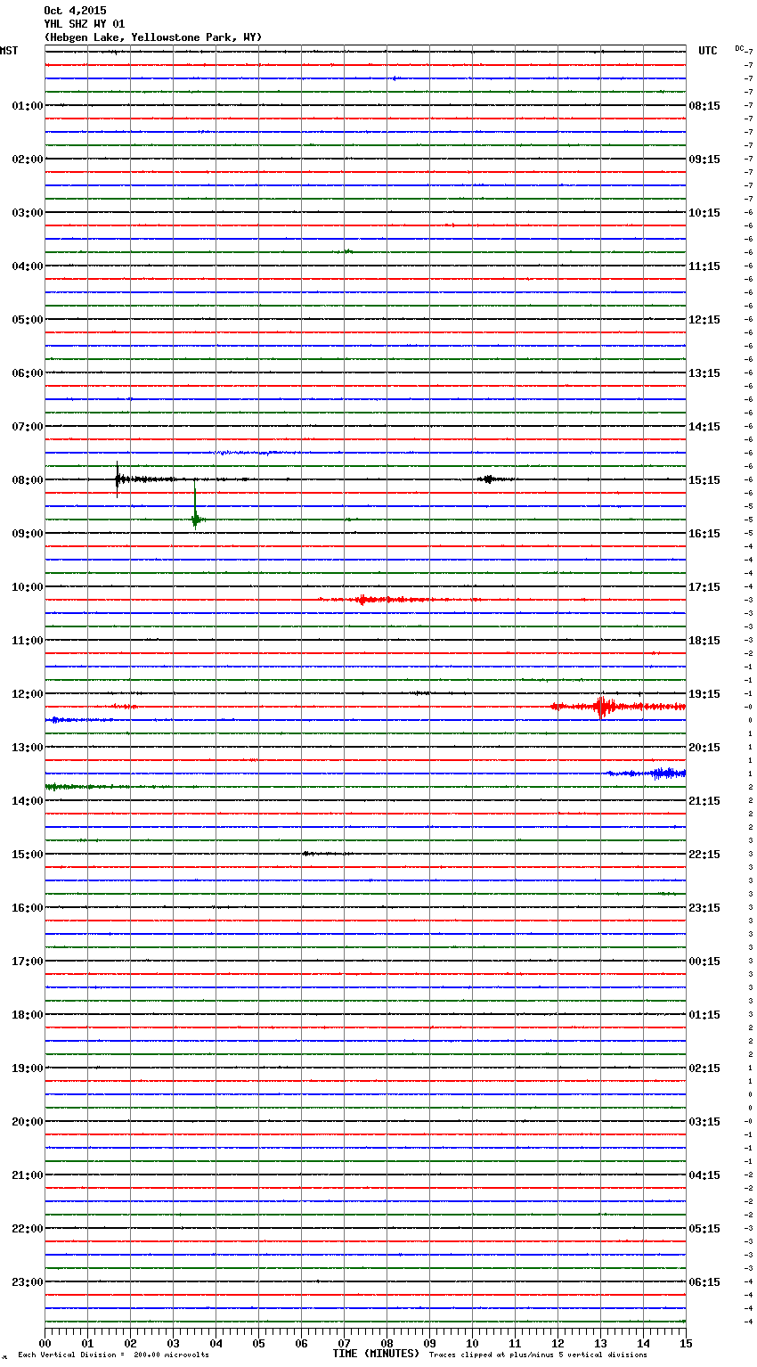This screenshot has width=757, height=1367.
Task: Click the sharp spike on the 08:00 black trace
Action: (x=117, y=479)
